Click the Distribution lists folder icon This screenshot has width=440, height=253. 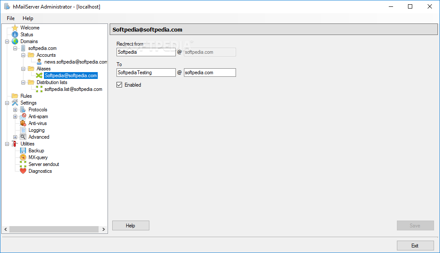[31, 82]
